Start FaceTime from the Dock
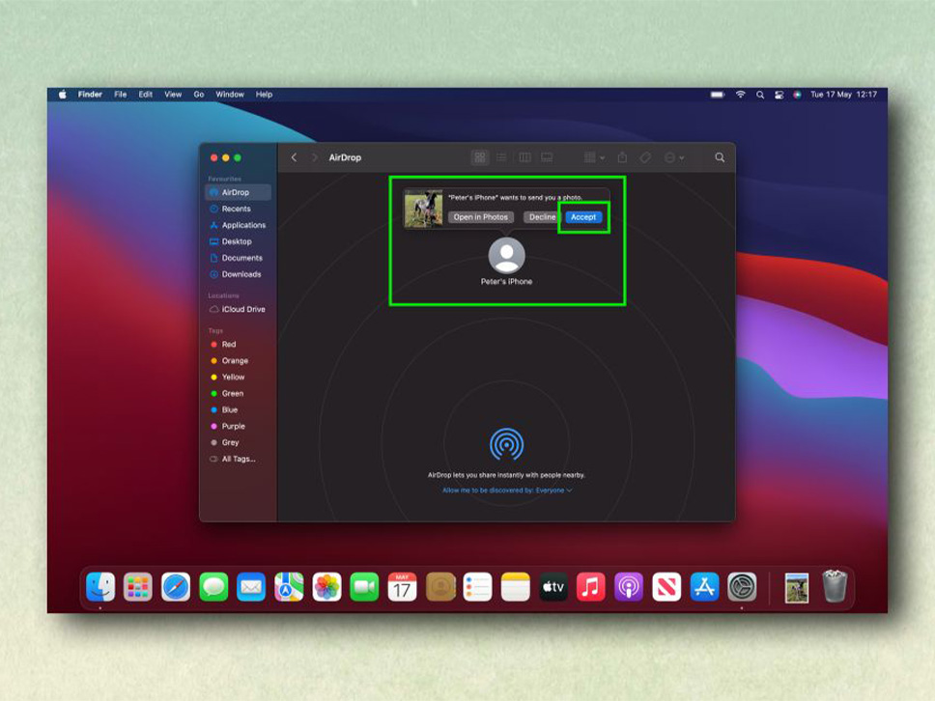 click(x=364, y=587)
